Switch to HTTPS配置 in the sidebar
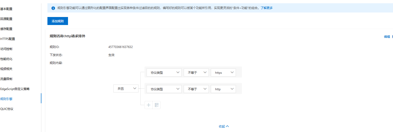Viewport: 393px width, 132px height. click(x=8, y=39)
